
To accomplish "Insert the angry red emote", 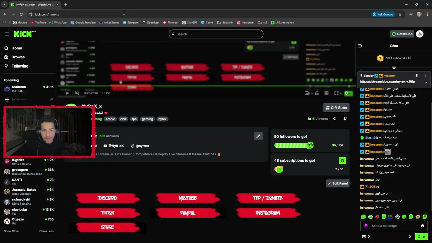I will tap(377, 217).
